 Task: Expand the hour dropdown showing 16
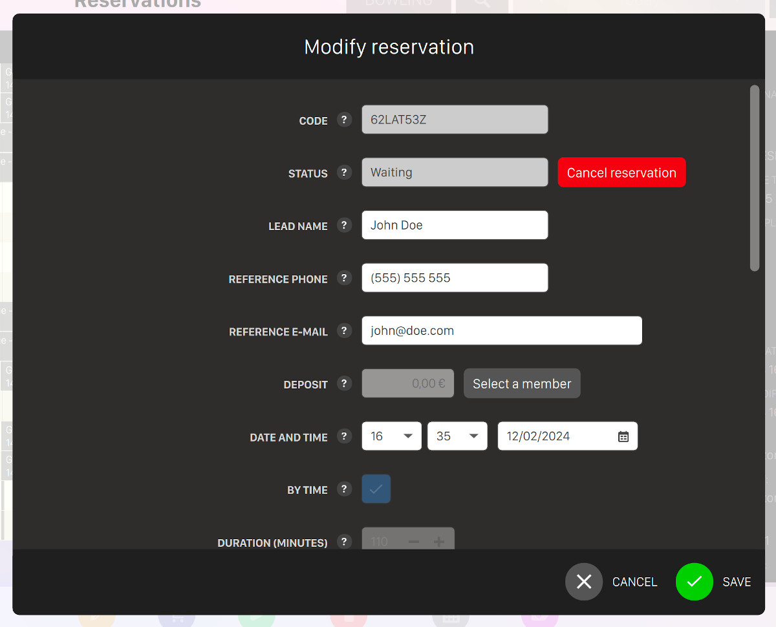pos(391,436)
